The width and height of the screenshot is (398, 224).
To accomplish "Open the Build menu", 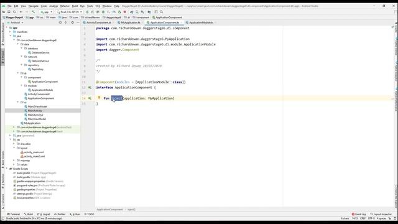I will 75,6.
